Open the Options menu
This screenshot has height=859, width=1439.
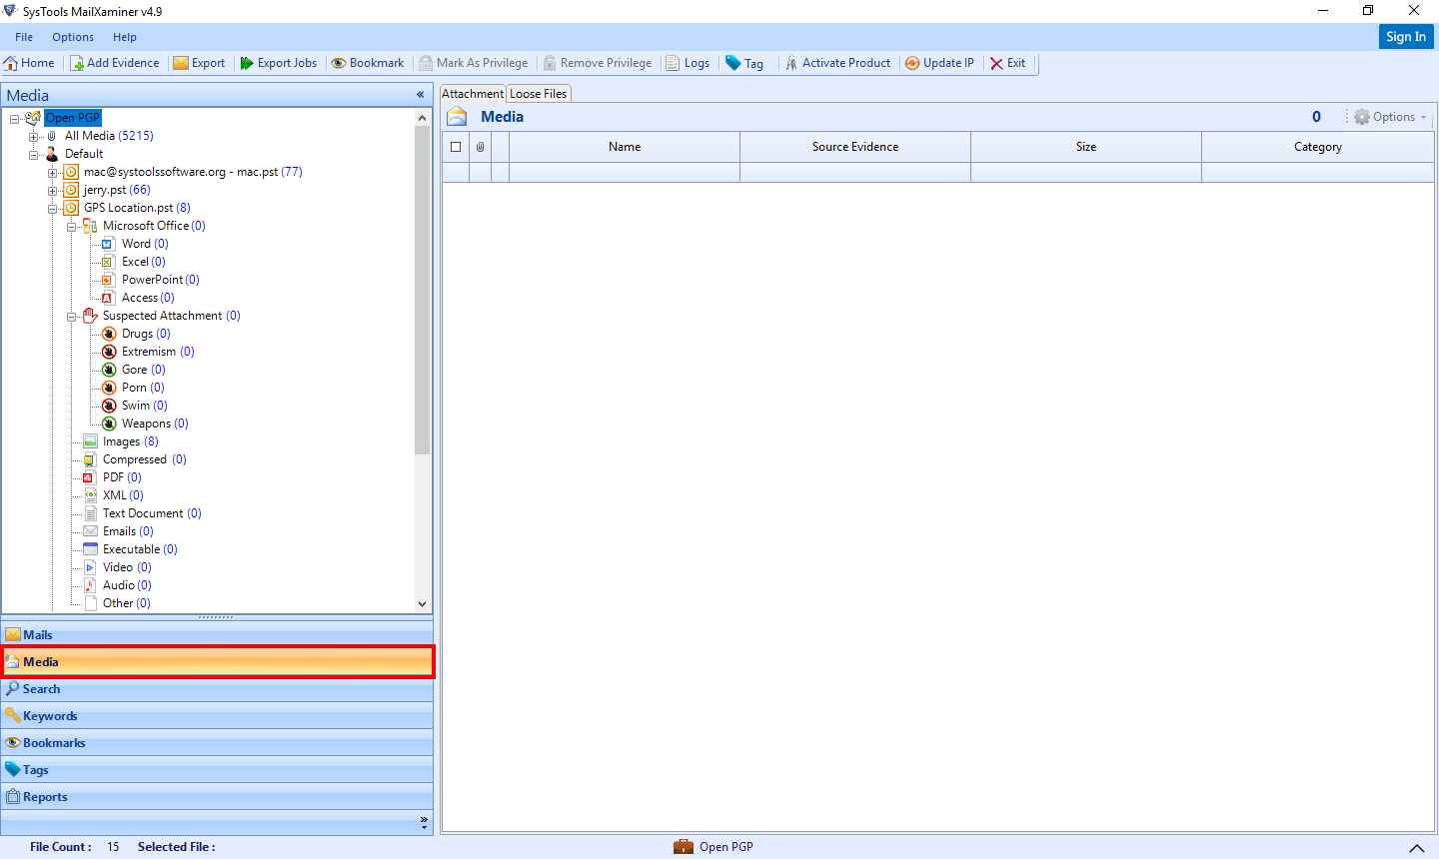tap(73, 37)
